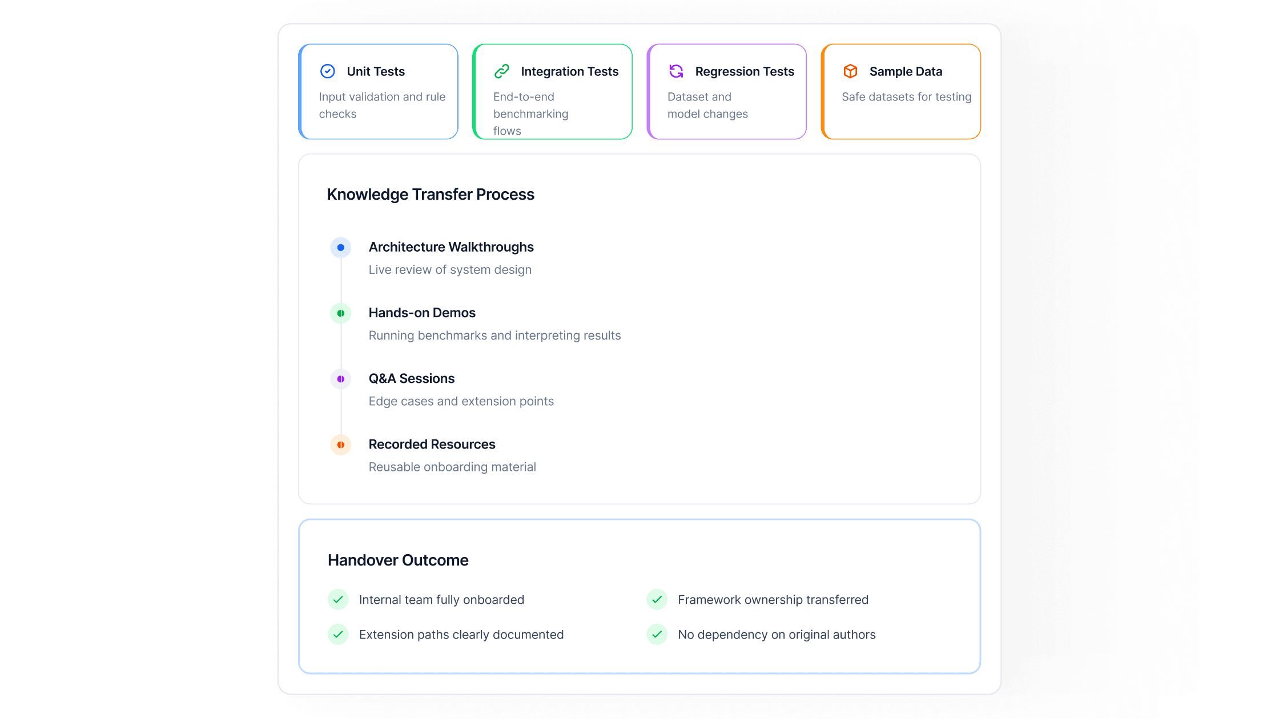Screen dimensions: 1279x719
Task: Click the Recorded Resources step title
Action: tap(432, 445)
